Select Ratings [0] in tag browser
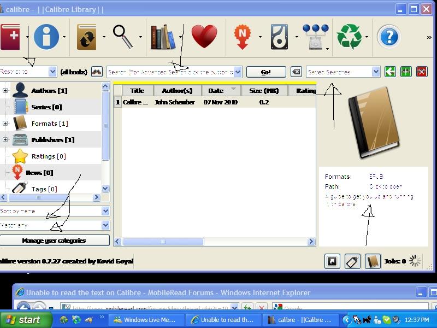 (49, 156)
